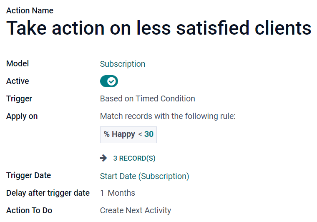Open the Create Next Activity action field
Image resolution: width=317 pixels, height=222 pixels.
coord(135,211)
